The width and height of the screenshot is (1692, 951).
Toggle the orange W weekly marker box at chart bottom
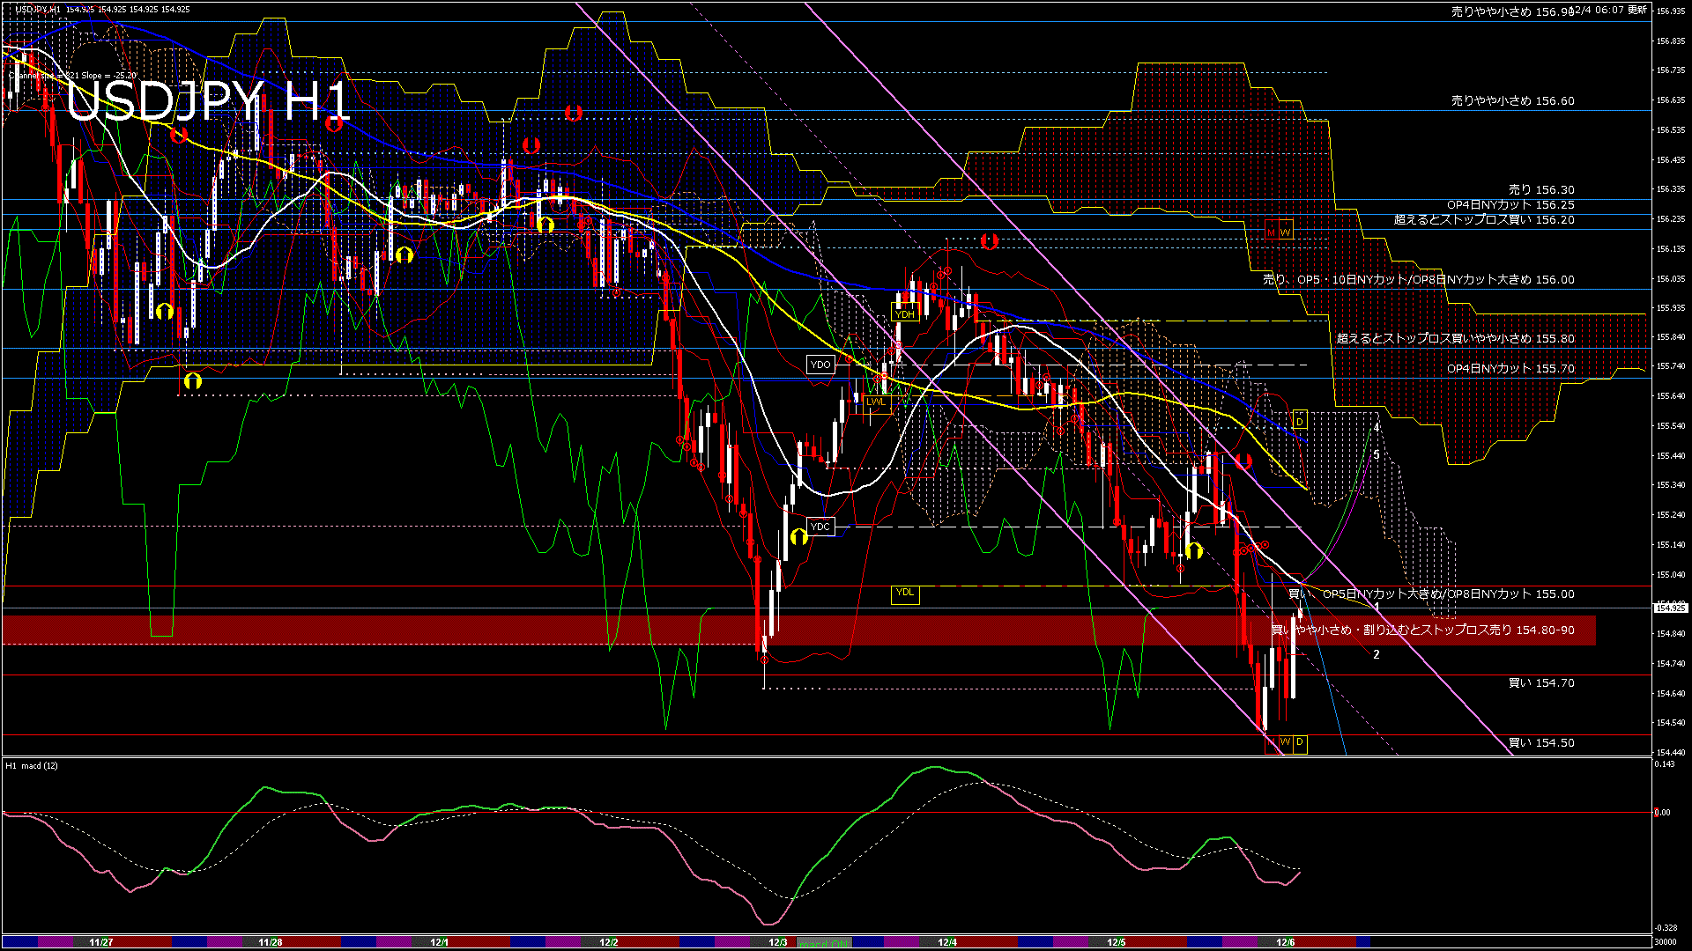click(1287, 745)
